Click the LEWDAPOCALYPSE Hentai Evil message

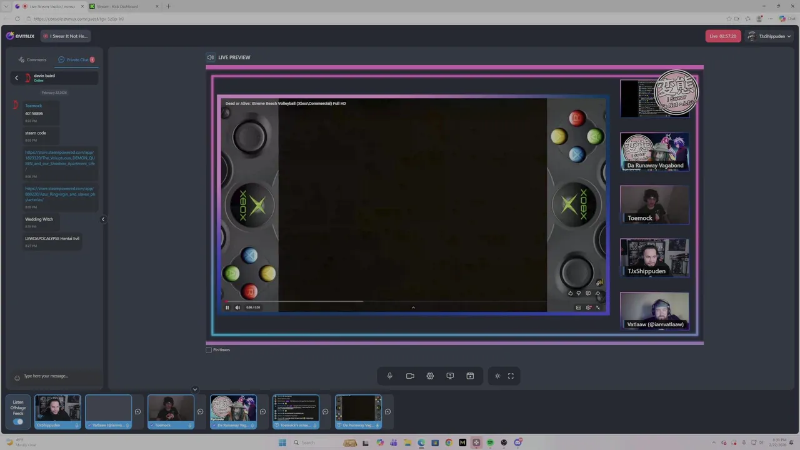point(52,239)
